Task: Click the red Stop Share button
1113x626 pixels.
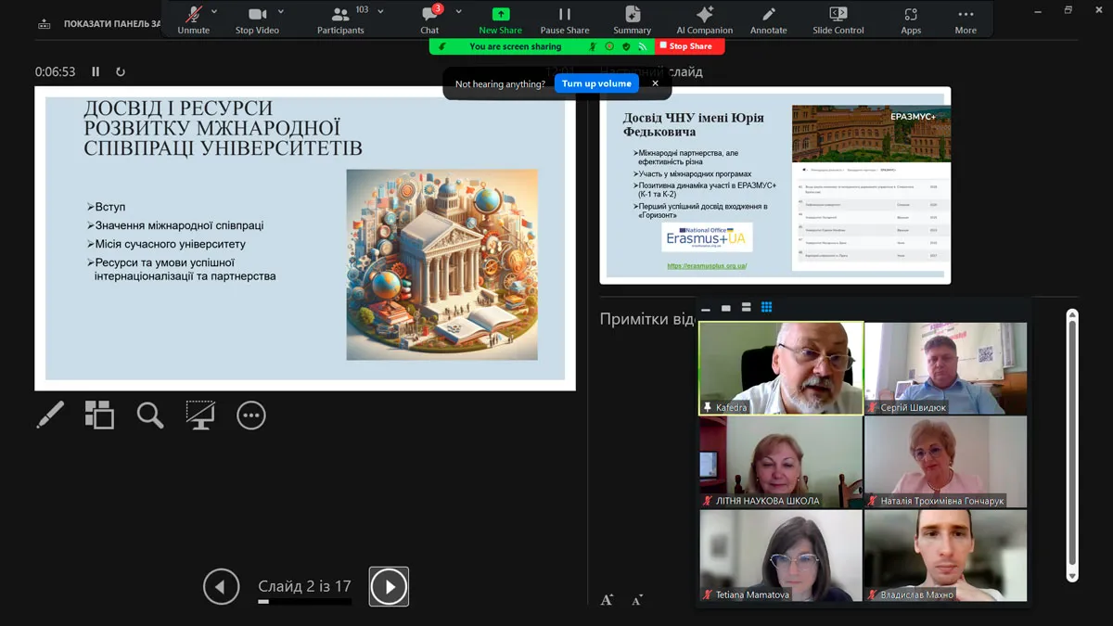Action: [689, 46]
